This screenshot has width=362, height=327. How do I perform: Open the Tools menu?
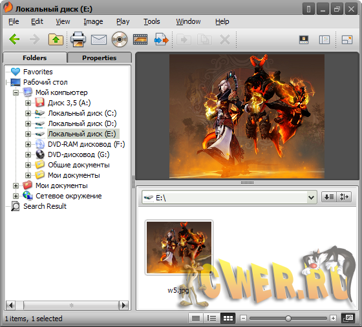152,21
